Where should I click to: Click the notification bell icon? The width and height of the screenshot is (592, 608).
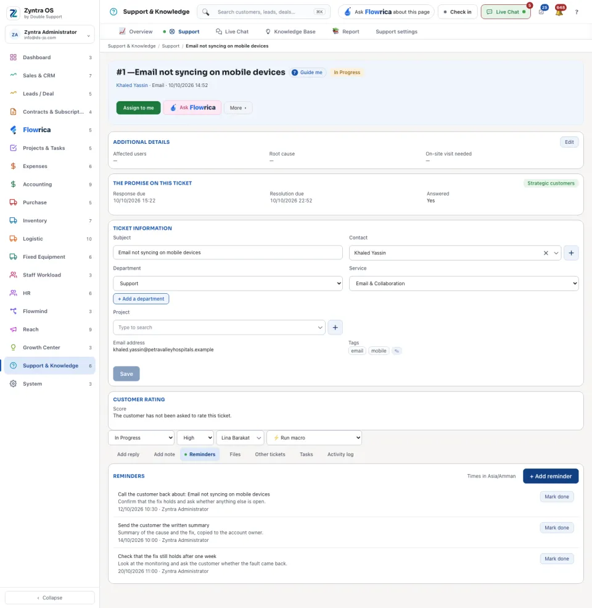559,12
